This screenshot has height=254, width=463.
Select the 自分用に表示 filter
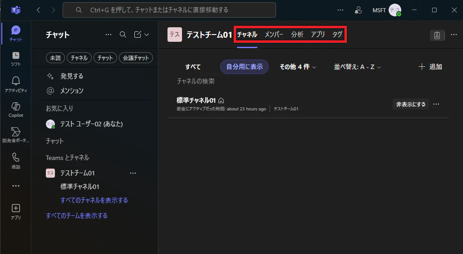coord(244,67)
